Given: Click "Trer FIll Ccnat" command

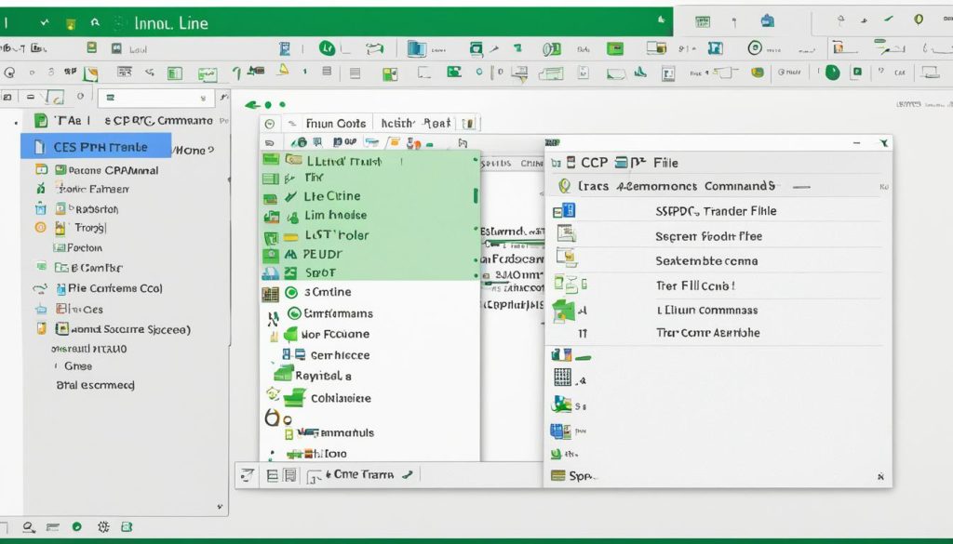Looking at the screenshot, I should pos(695,285).
